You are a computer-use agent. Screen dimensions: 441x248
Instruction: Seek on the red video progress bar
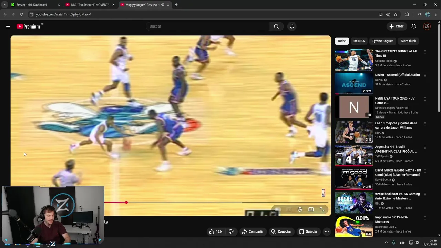[115, 203]
